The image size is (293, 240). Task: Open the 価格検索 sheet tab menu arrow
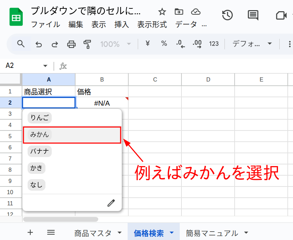171,232
